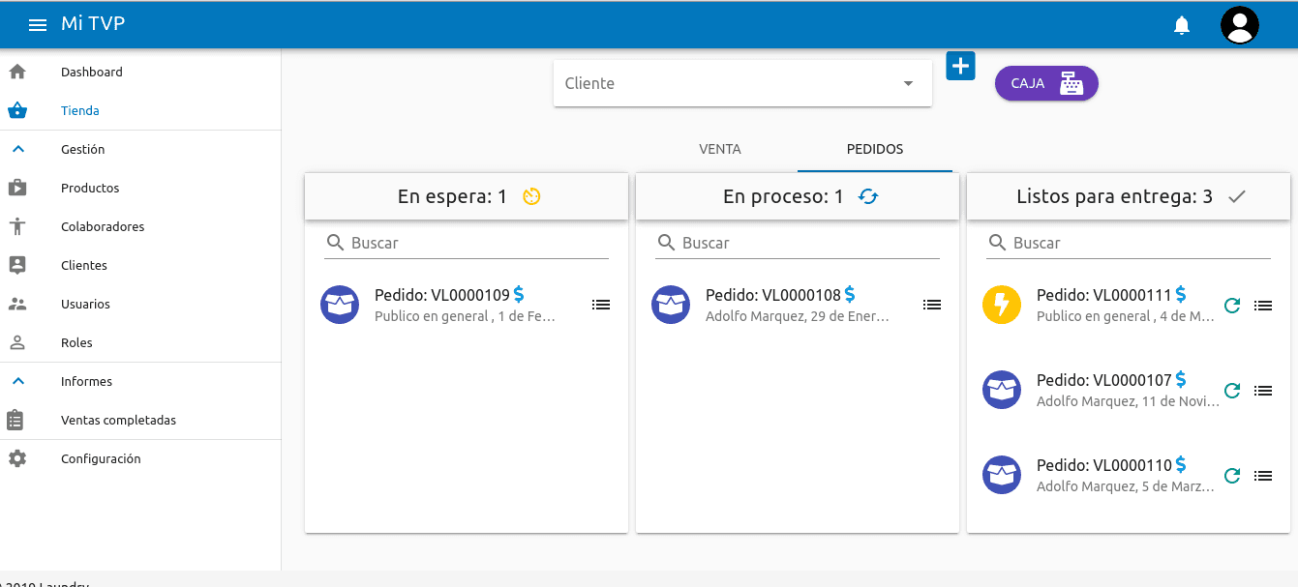1298x587 pixels.
Task: Click dollar icon on order VL0000110
Action: (1181, 464)
